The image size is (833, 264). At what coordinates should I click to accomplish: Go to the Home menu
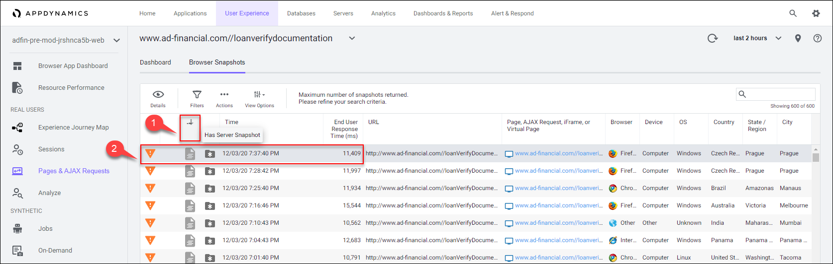[147, 13]
